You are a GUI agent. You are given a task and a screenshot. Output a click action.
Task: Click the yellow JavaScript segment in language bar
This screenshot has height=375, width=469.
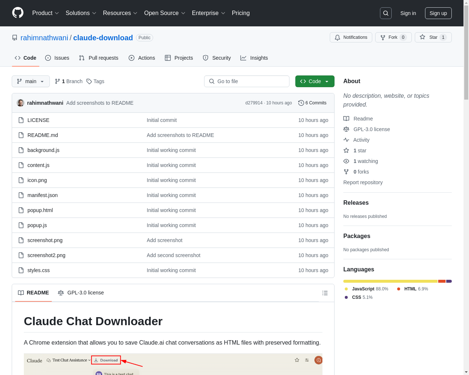pyautogui.click(x=391, y=281)
